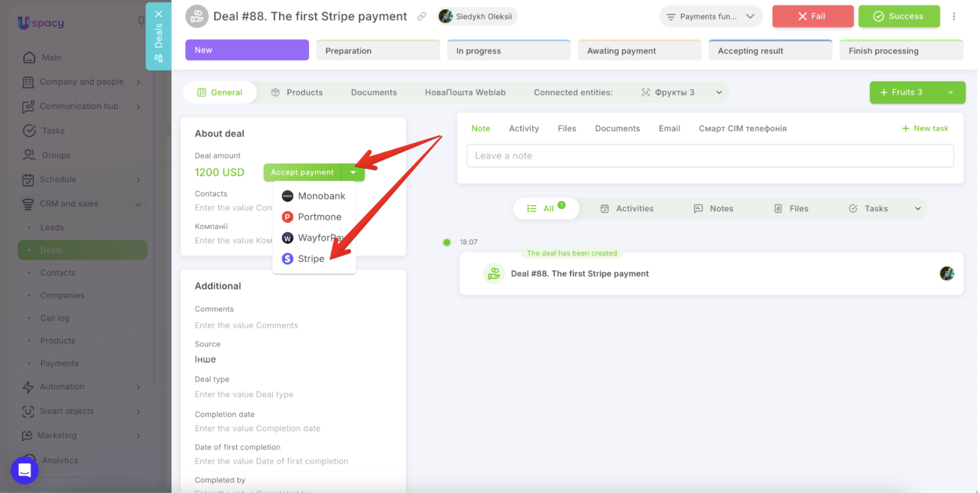Select the Files tab in note panel
Screen dimensions: 980x493
click(x=567, y=128)
